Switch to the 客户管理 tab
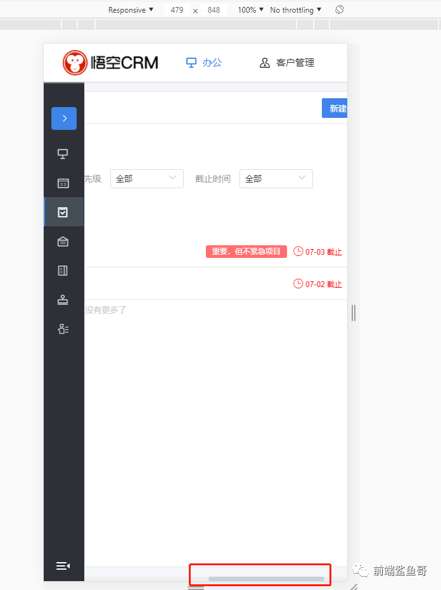The height and width of the screenshot is (590, 441). coord(287,63)
